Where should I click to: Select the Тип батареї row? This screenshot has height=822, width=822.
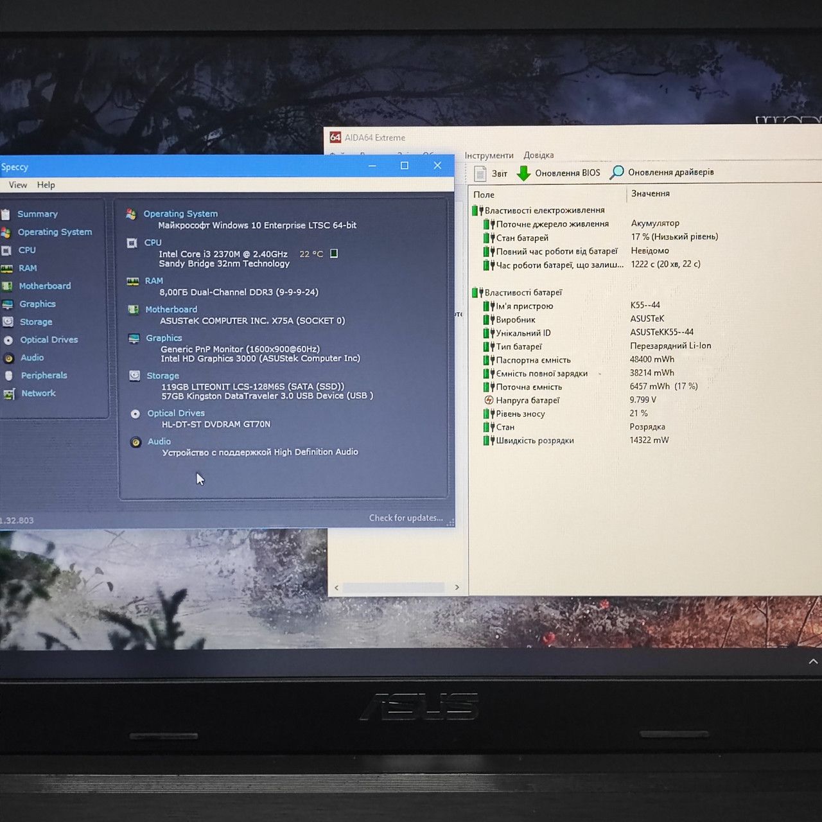tap(513, 347)
